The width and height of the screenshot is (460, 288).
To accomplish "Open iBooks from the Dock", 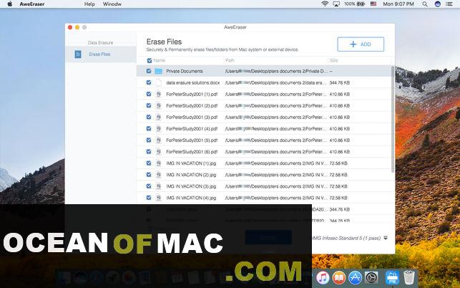I will 339,277.
